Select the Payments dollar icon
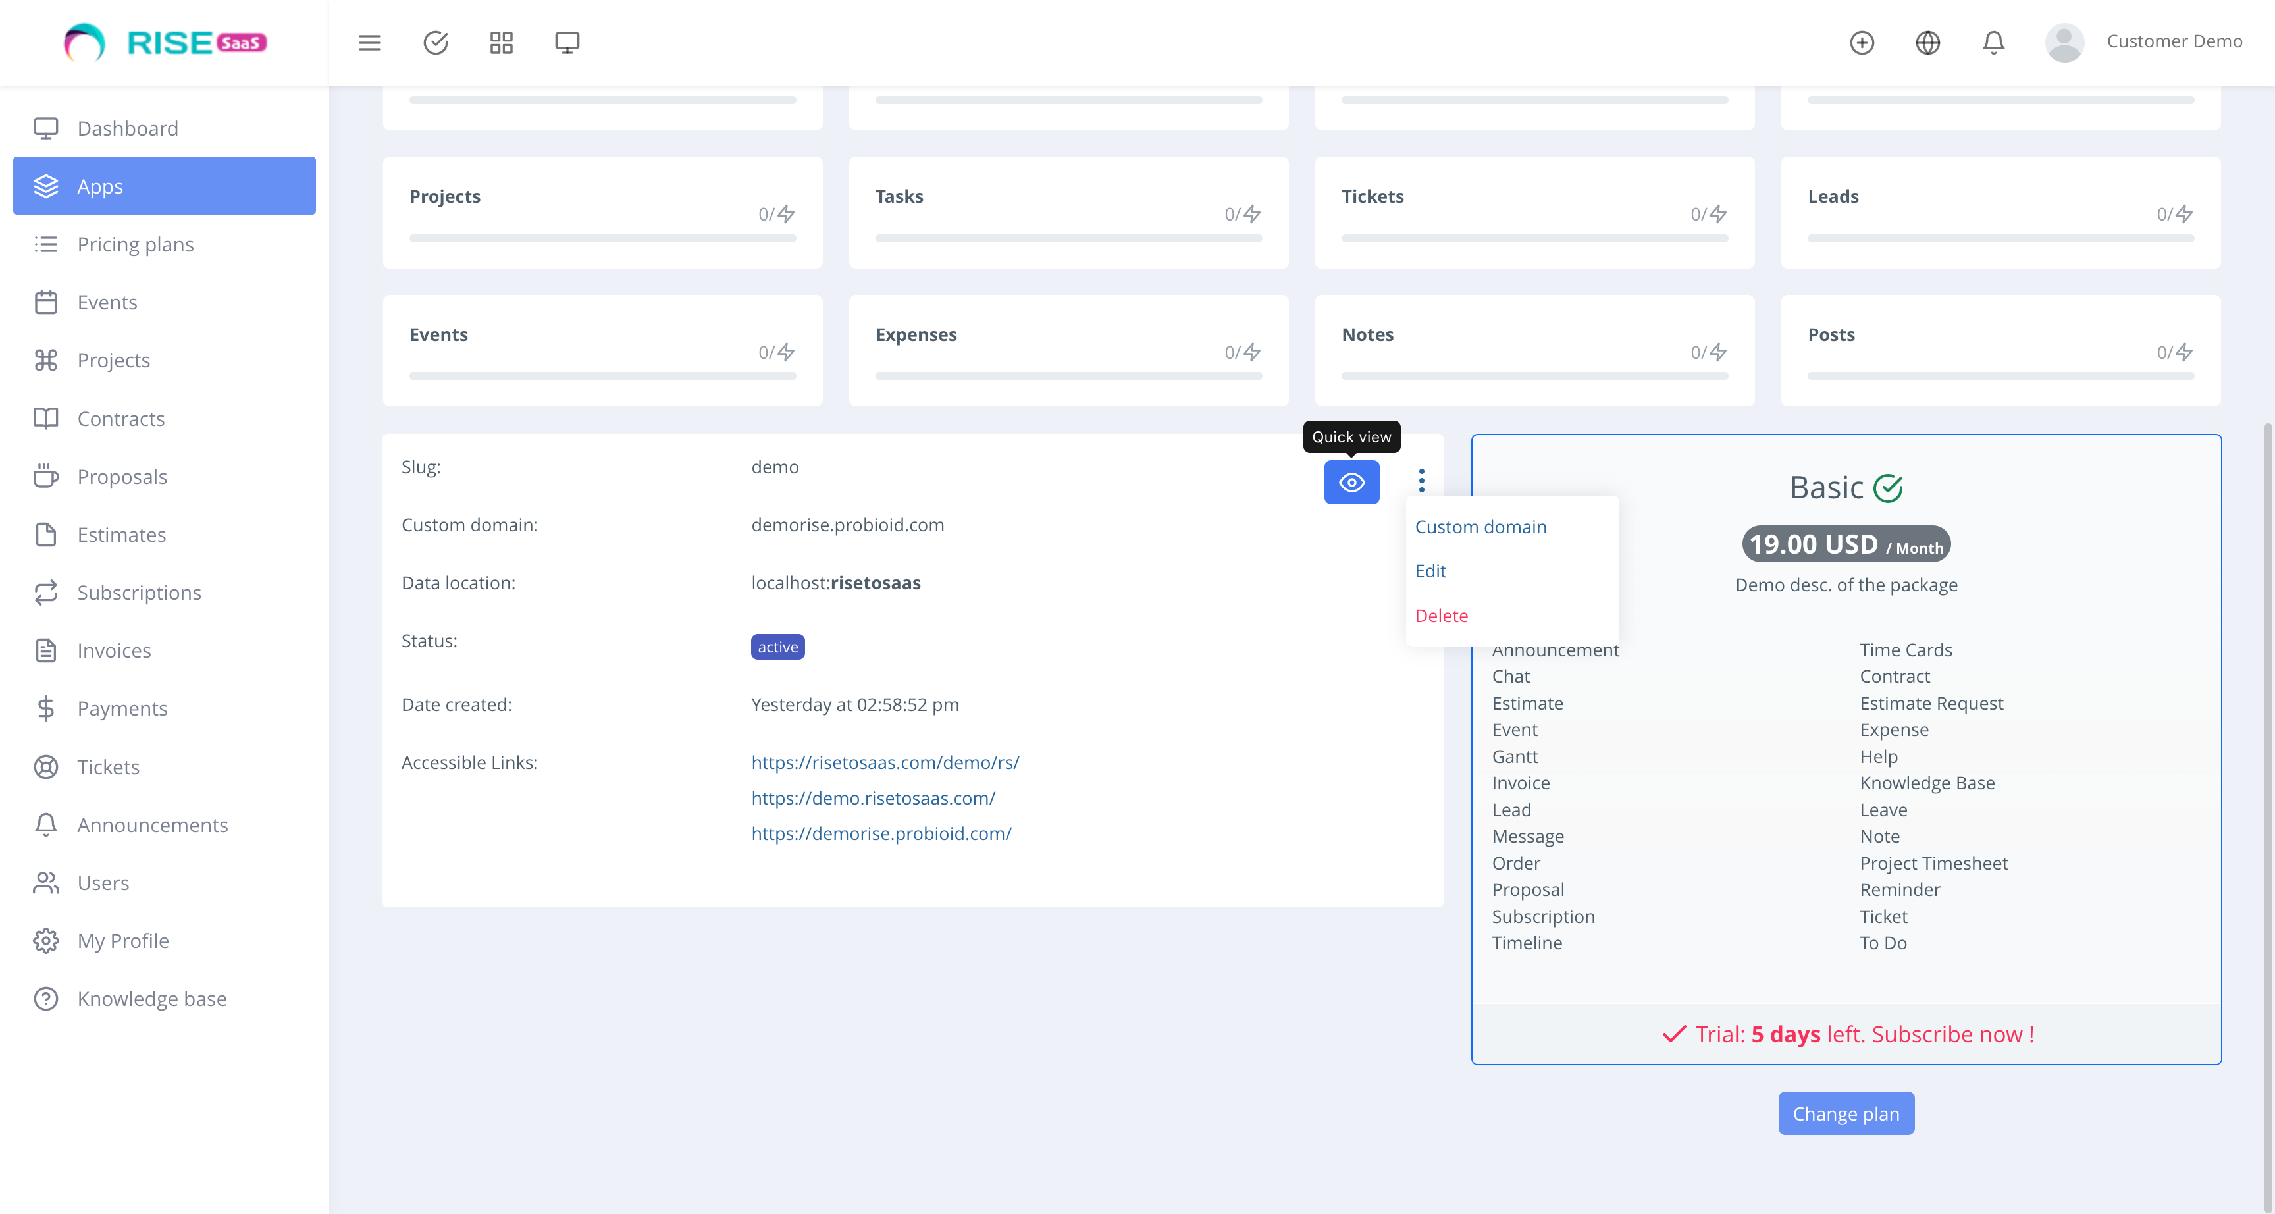The image size is (2275, 1214). coord(47,708)
